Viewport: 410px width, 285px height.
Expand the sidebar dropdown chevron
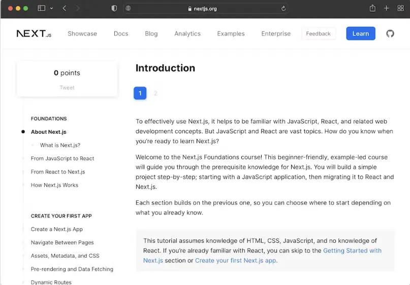click(51, 8)
